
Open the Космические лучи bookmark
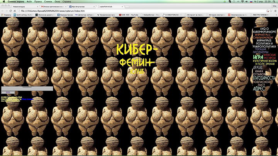(x=106, y=15)
